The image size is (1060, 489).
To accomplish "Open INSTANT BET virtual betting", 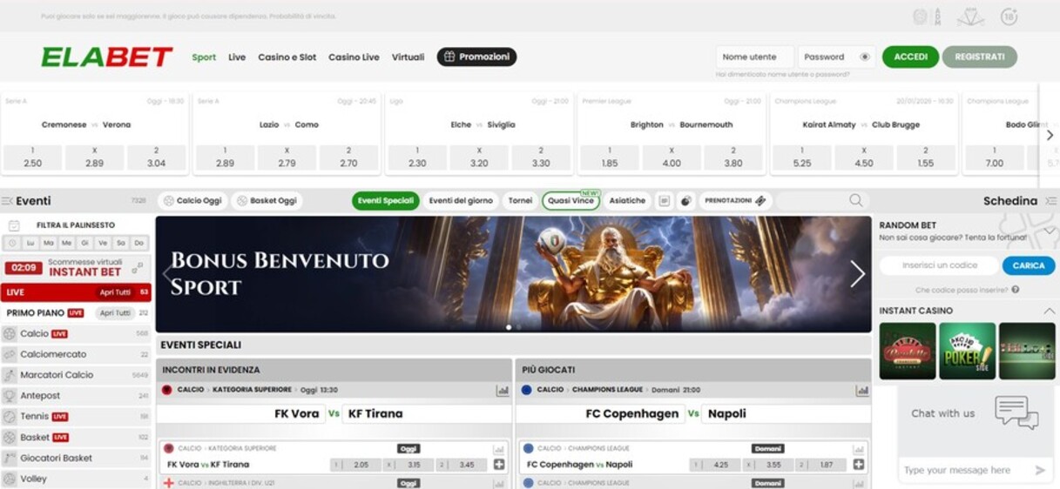I will click(76, 267).
